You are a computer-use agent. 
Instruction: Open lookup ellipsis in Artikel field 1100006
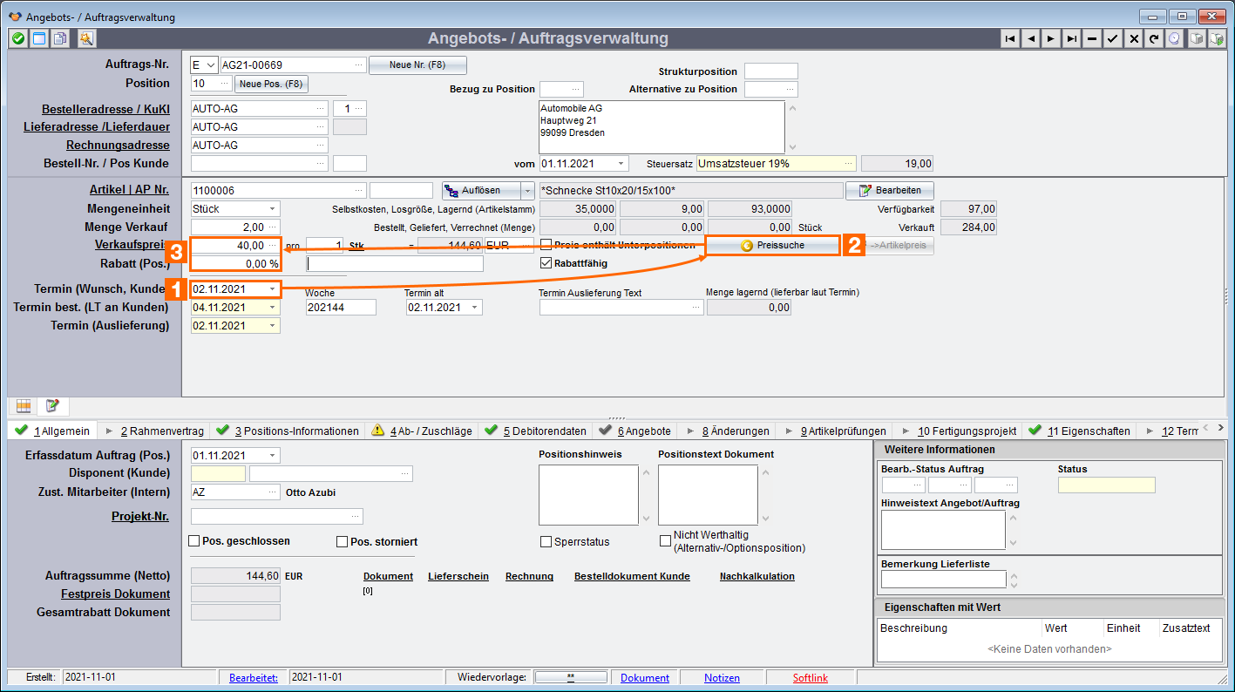tap(359, 190)
